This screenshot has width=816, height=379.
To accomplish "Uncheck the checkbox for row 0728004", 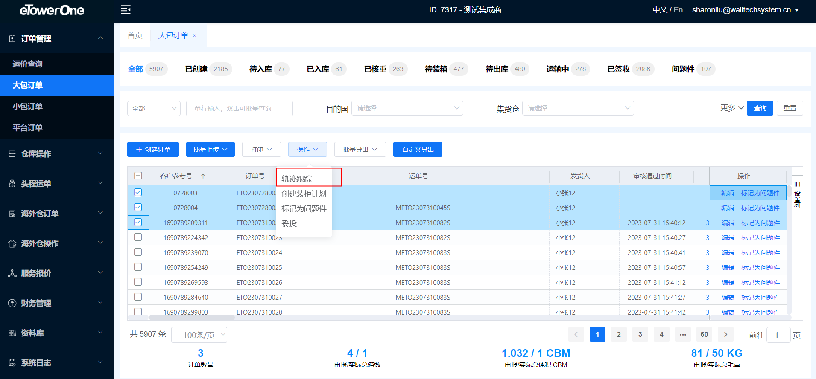I will pyautogui.click(x=138, y=207).
